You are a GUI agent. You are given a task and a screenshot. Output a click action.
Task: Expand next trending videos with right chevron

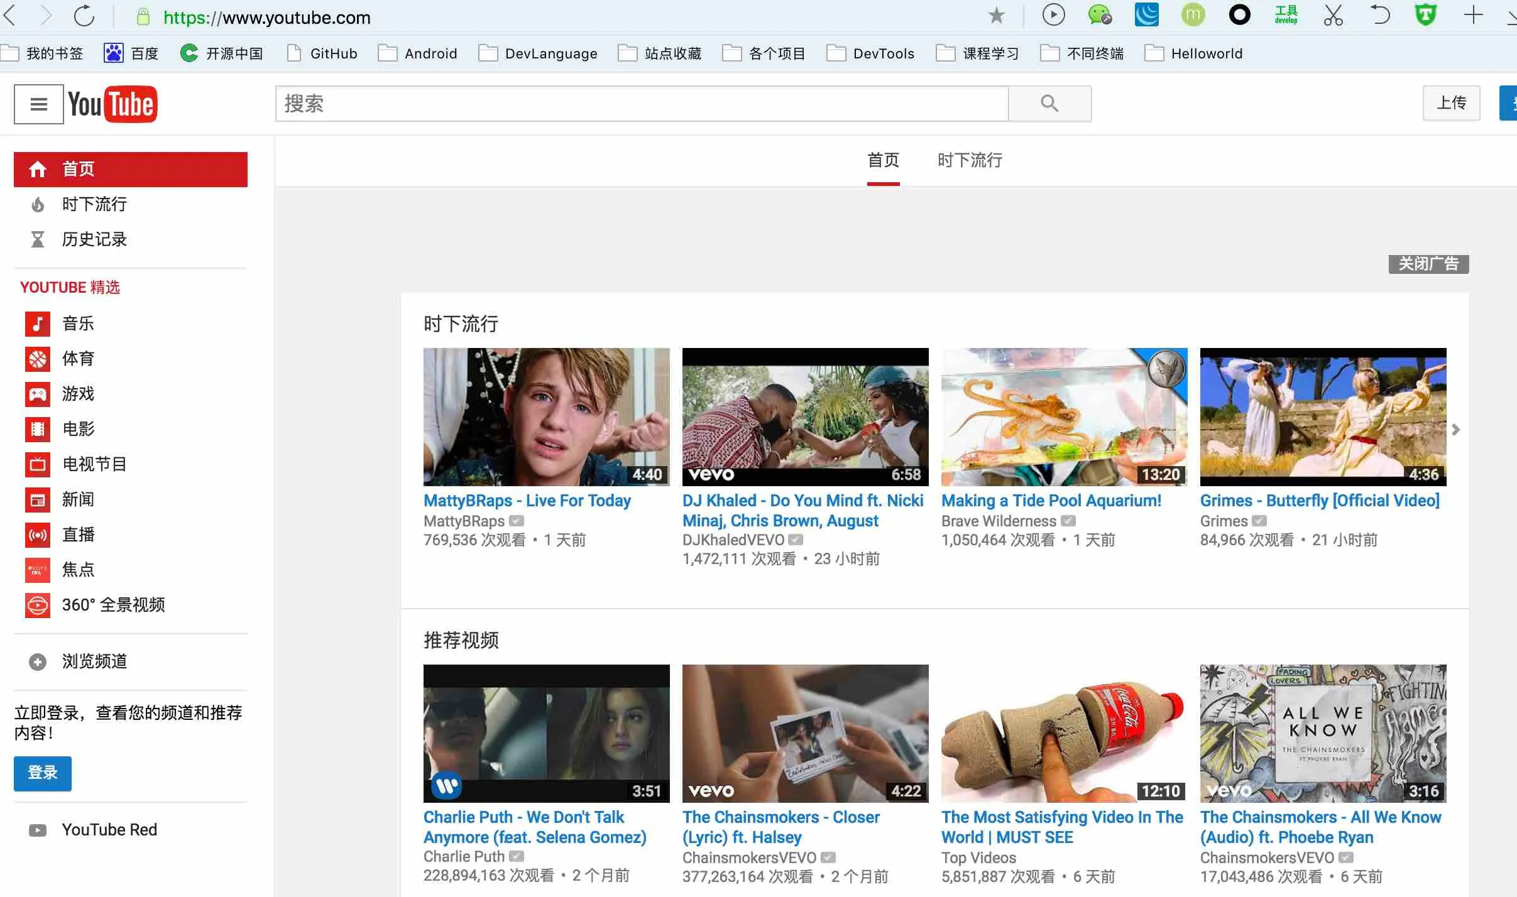point(1455,430)
